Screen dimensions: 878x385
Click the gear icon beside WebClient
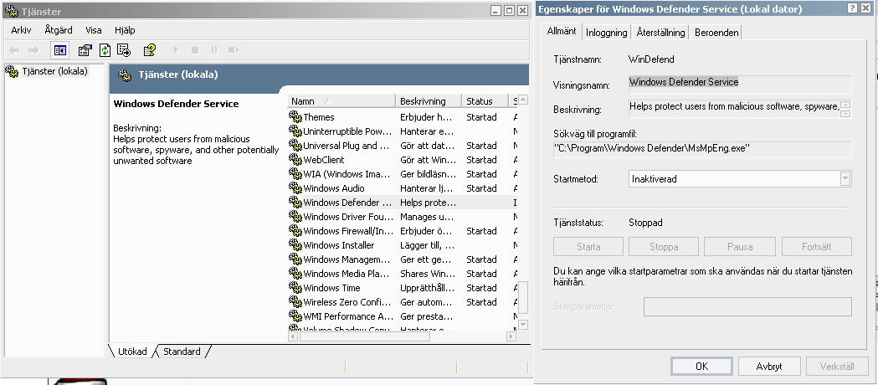click(295, 160)
